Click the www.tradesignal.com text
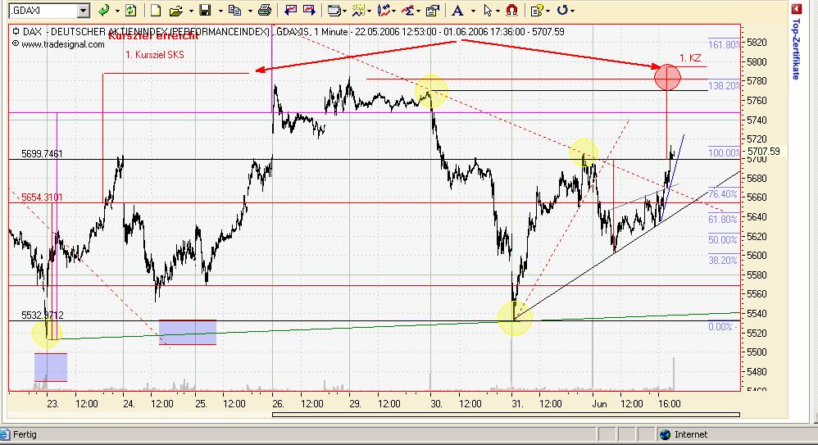Screen dimensions: 818x445 (62, 44)
